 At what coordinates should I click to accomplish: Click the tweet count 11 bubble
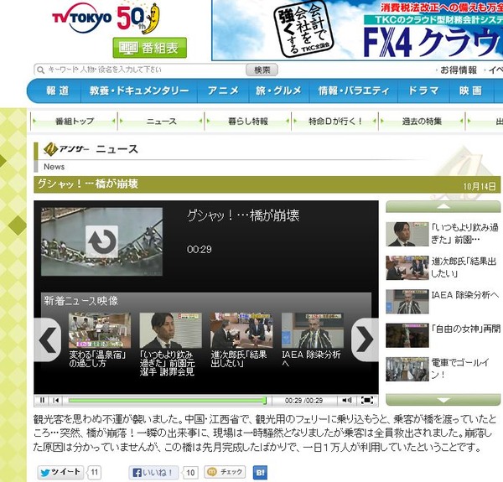click(94, 473)
